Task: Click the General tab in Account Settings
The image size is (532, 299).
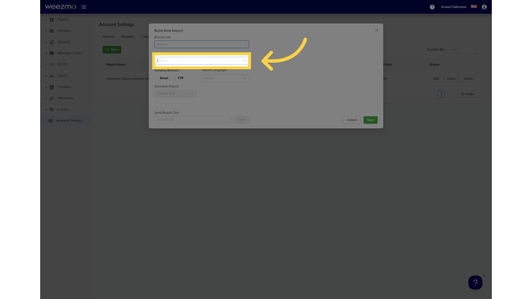Action: [108, 37]
